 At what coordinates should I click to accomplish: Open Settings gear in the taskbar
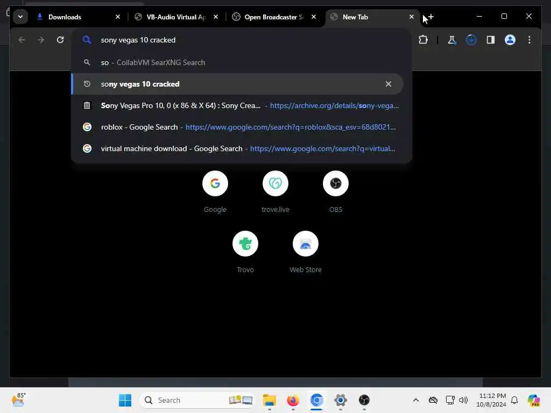click(x=340, y=400)
